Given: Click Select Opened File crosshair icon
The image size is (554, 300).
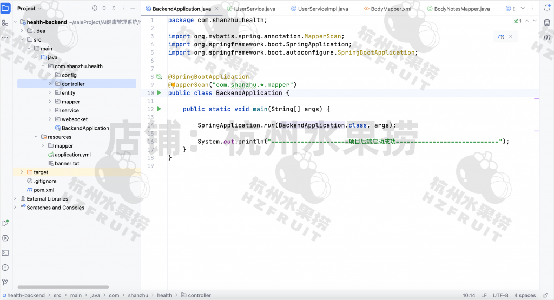Looking at the screenshot, I should (95, 9).
